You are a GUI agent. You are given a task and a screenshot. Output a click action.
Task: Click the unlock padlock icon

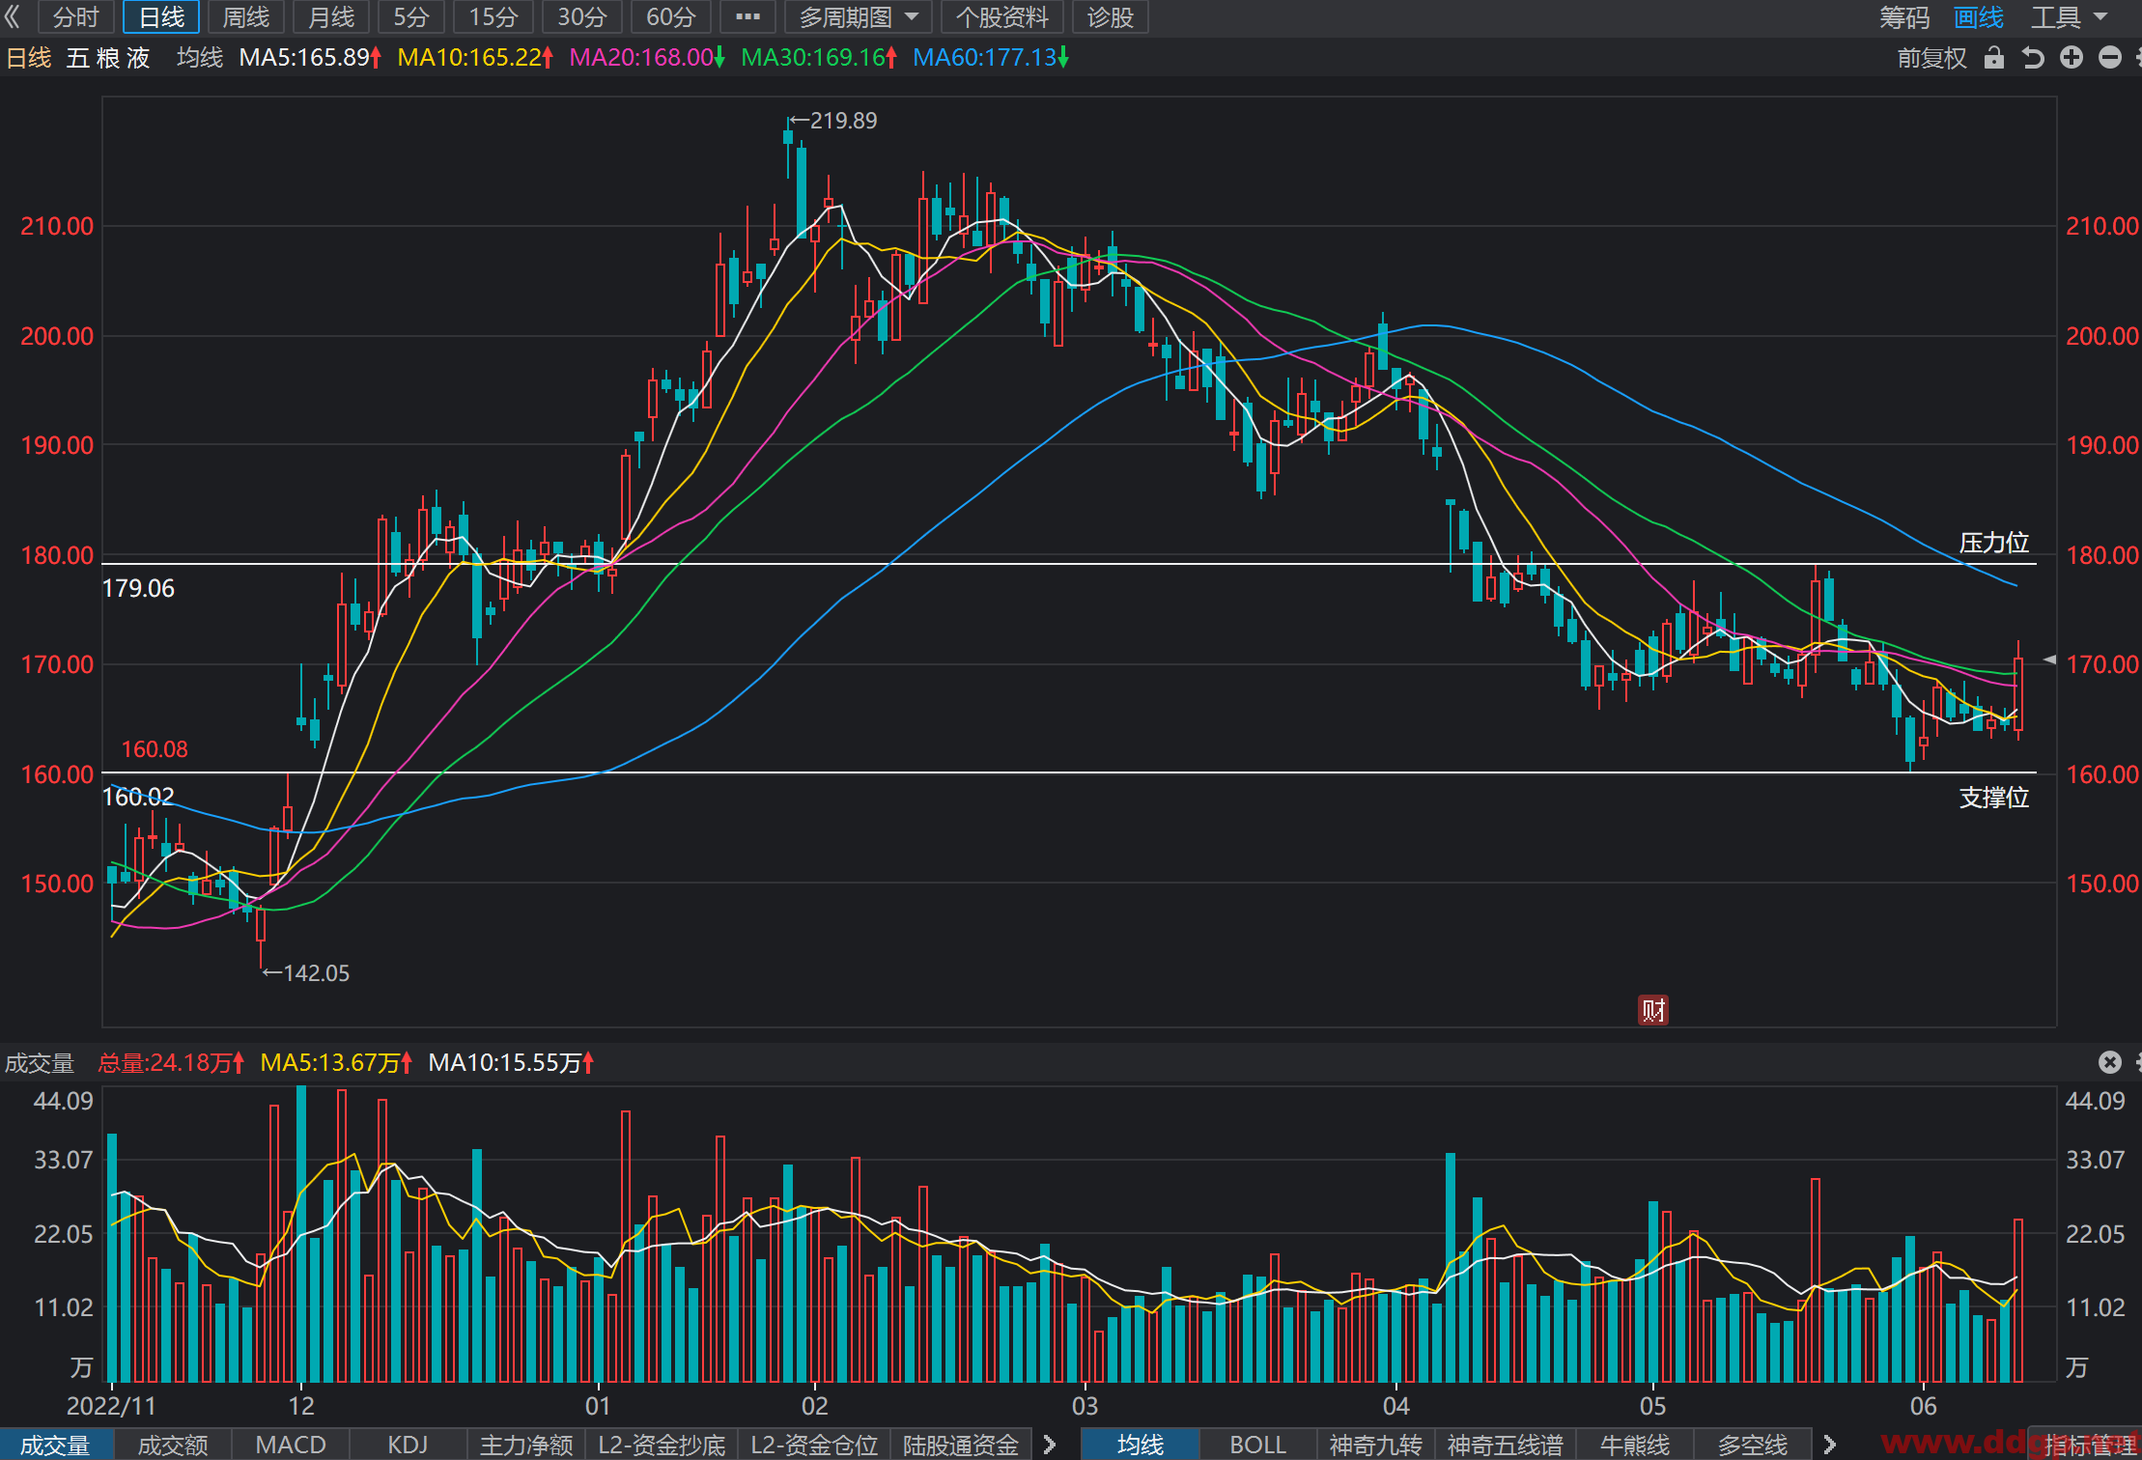(x=1993, y=58)
